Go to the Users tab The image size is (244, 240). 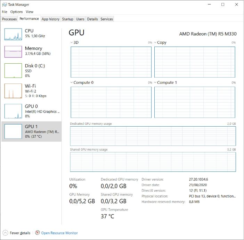(80, 19)
